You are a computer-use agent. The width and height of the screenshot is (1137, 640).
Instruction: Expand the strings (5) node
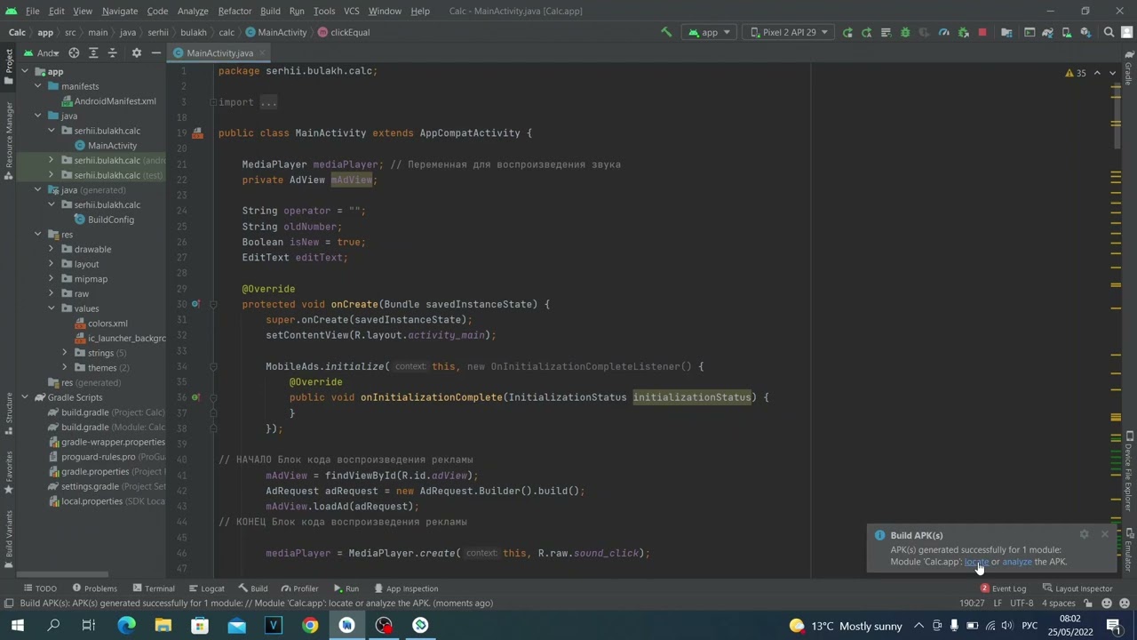point(65,353)
